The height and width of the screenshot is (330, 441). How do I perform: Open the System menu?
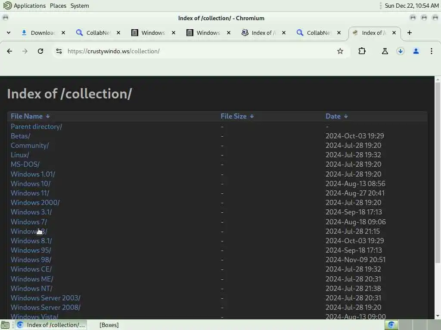(x=80, y=6)
